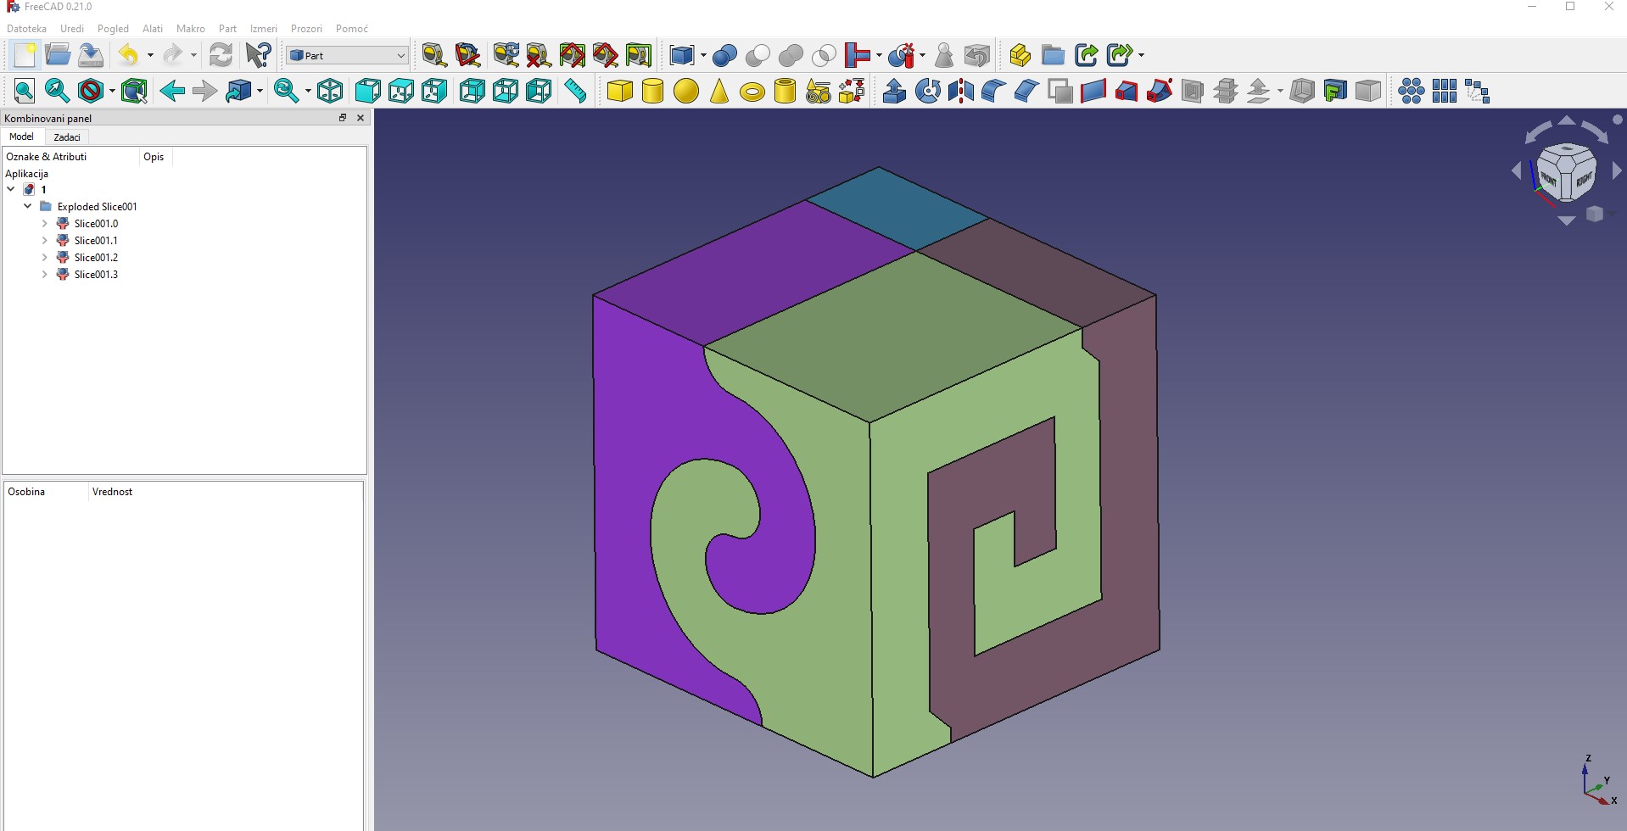Collapse document 1 in the tree
Screen dimensions: 1627x831
[11, 189]
